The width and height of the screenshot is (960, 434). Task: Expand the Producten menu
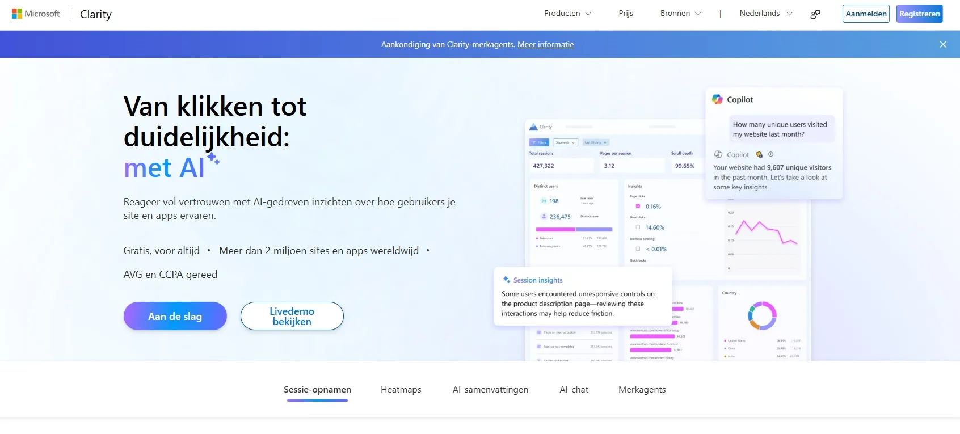click(567, 13)
